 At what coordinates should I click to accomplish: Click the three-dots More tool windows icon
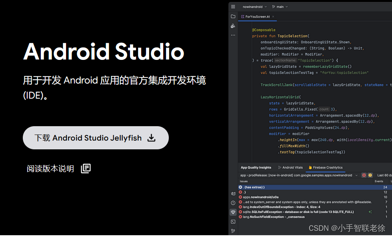pos(233,35)
